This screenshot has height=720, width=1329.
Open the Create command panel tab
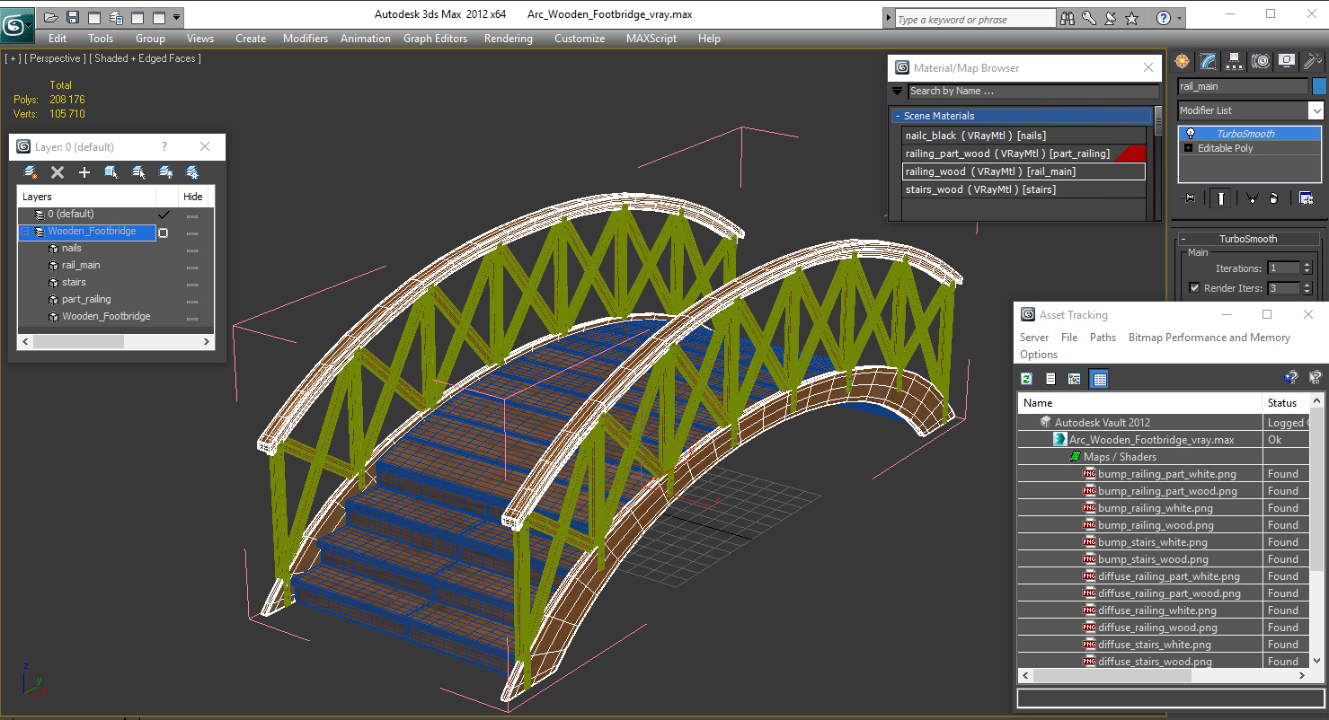[1183, 61]
